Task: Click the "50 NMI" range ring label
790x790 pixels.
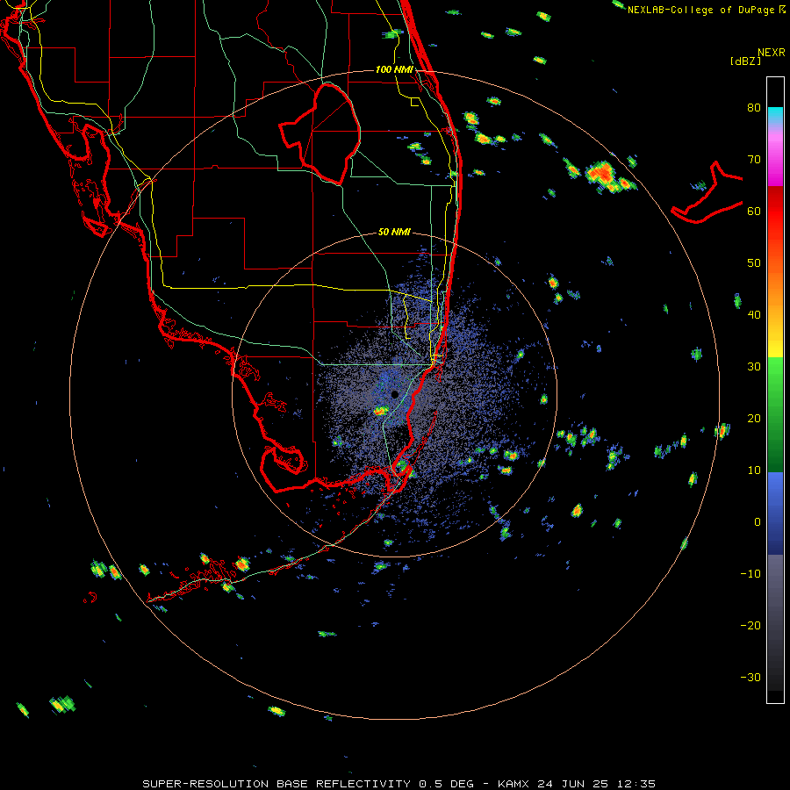Action: [394, 233]
